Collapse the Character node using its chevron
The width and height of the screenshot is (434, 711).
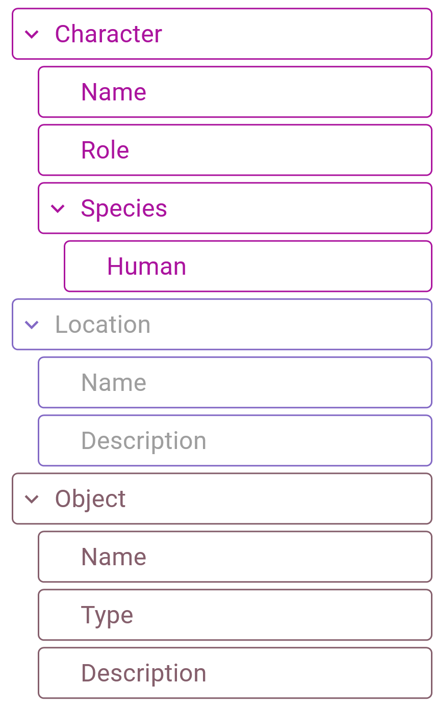coord(32,34)
